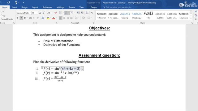198x111 pixels.
Task: Open the View tab
Action: tap(81, 7)
